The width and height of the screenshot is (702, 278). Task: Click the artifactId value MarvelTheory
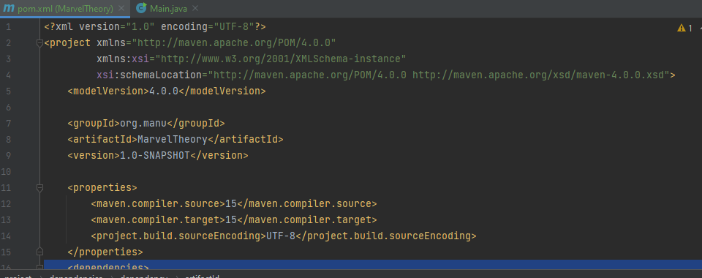173,139
